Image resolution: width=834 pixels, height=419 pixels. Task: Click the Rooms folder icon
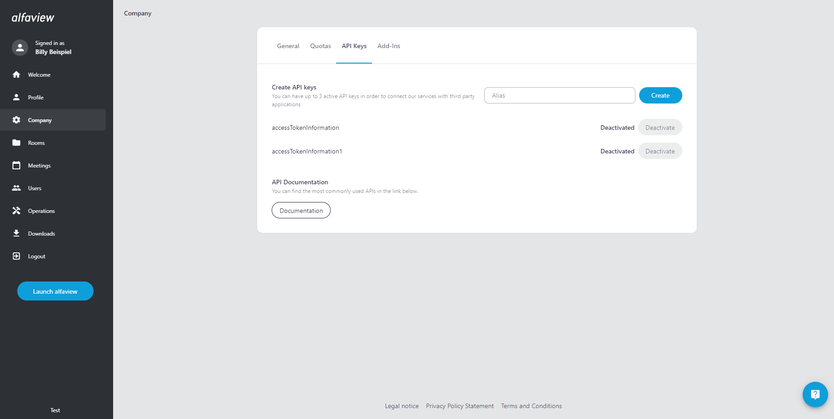[x=16, y=143]
